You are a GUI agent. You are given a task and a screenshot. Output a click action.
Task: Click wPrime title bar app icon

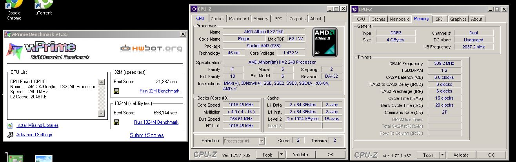(x=7, y=34)
